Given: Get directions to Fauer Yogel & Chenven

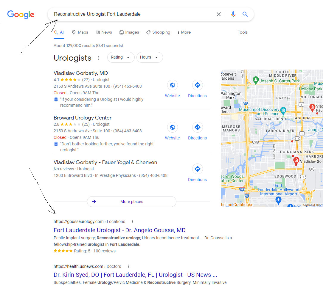Looking at the screenshot, I should tap(197, 169).
